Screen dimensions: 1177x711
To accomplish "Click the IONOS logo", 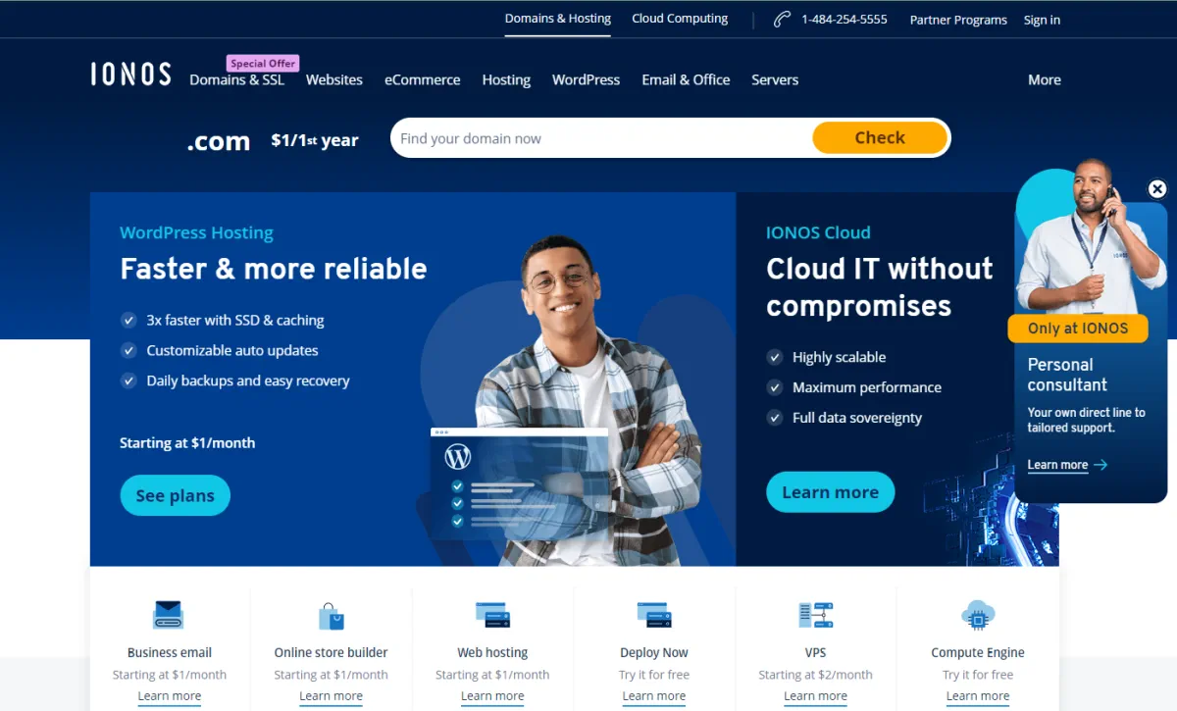I will 130,75.
